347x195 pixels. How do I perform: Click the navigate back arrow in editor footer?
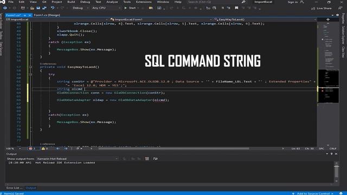pyautogui.click(x=58, y=148)
